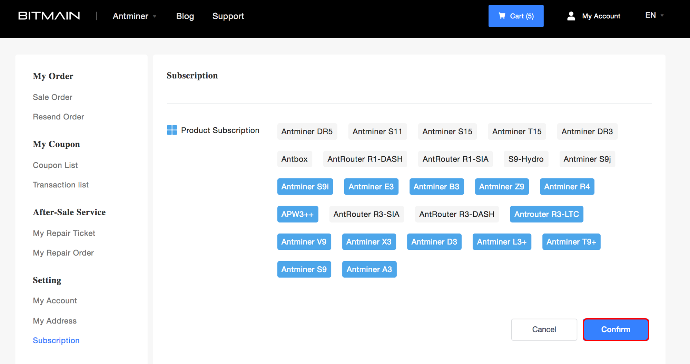The width and height of the screenshot is (690, 364).
Task: Toggle Antminer T15 subscription
Action: pyautogui.click(x=517, y=131)
